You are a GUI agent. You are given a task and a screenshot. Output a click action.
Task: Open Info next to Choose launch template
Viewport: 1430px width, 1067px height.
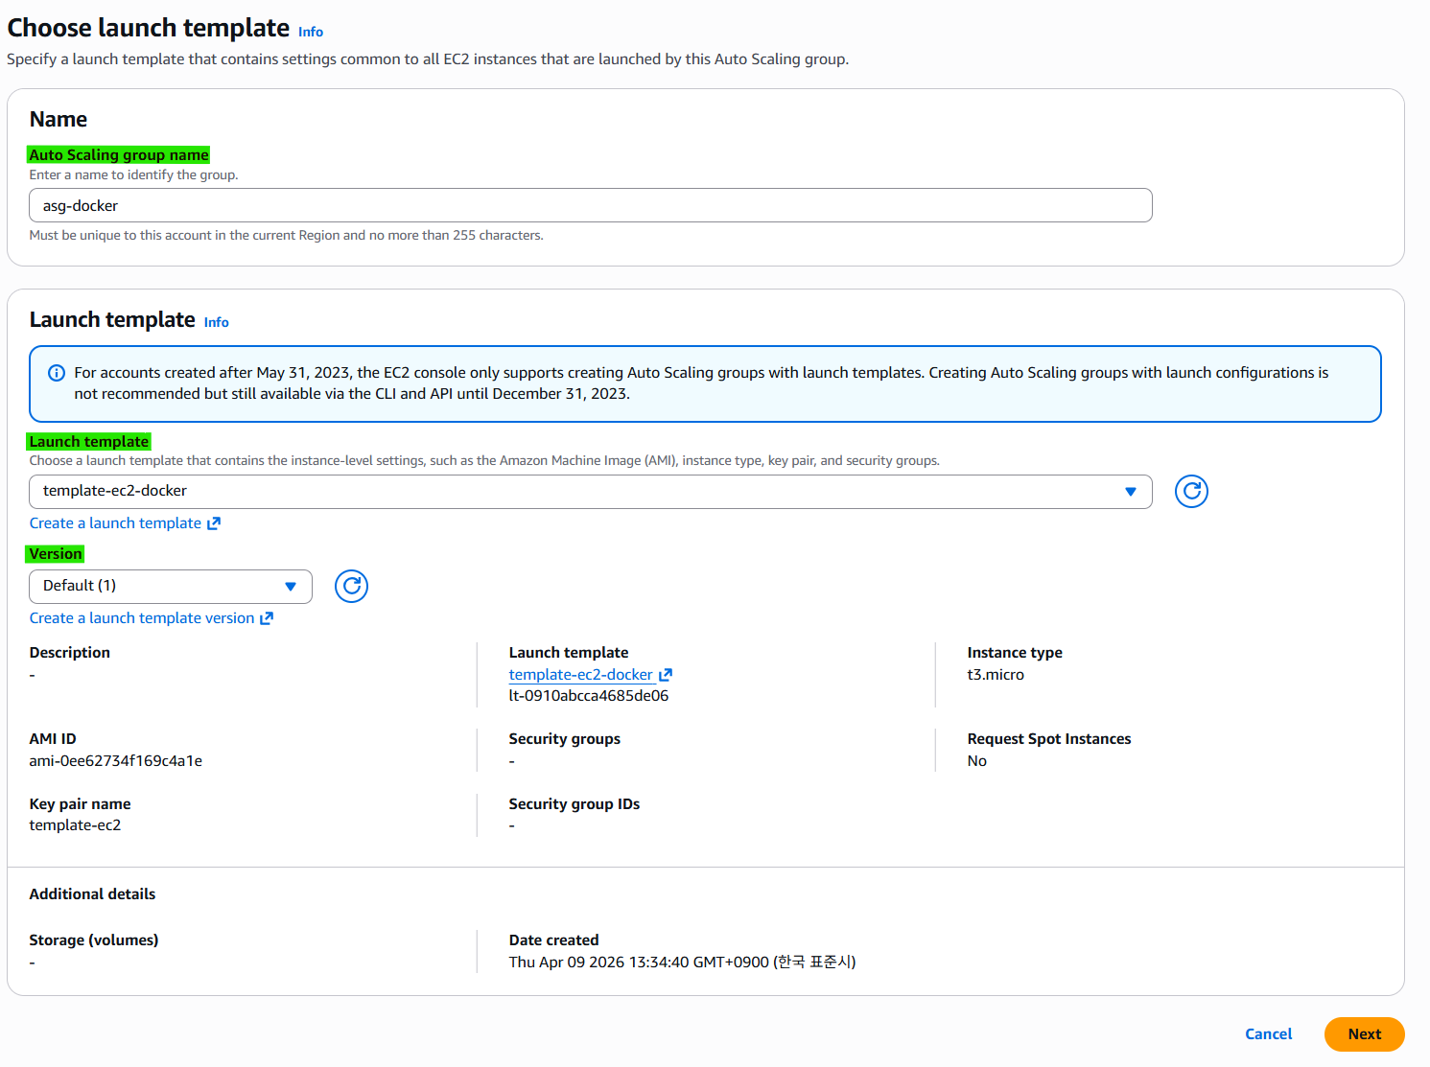pos(311,32)
